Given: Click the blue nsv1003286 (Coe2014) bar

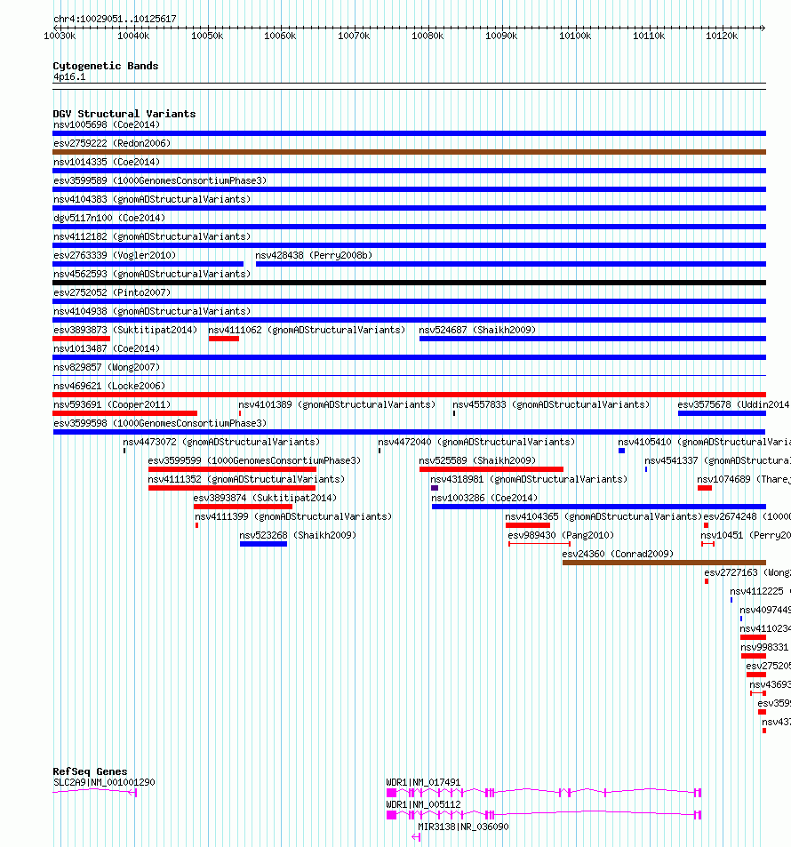Looking at the screenshot, I should click(x=599, y=507).
